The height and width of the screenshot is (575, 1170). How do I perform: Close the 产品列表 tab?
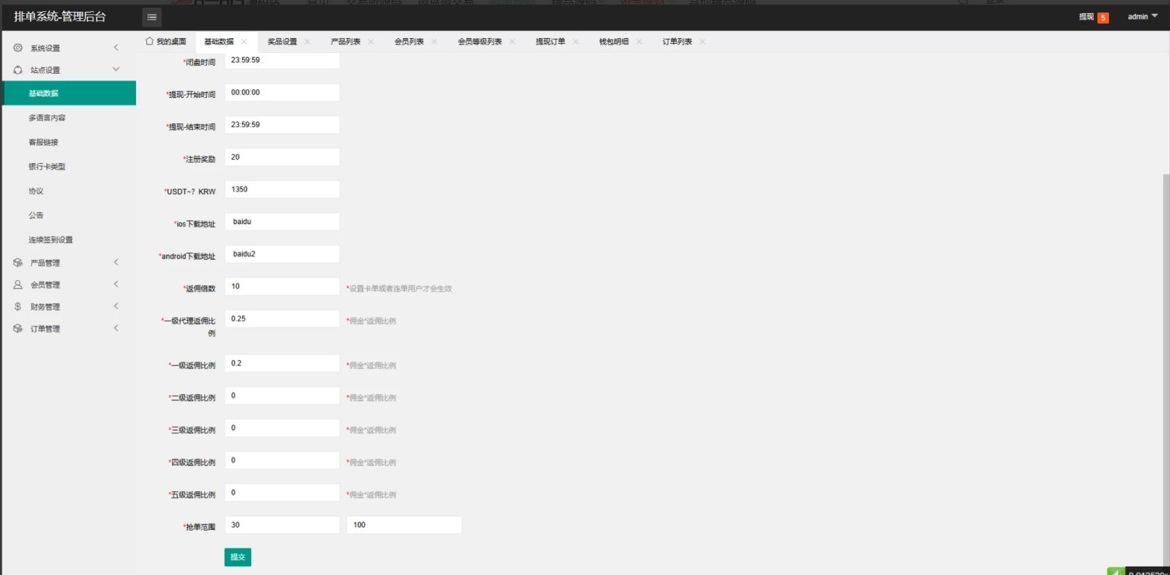(x=371, y=42)
